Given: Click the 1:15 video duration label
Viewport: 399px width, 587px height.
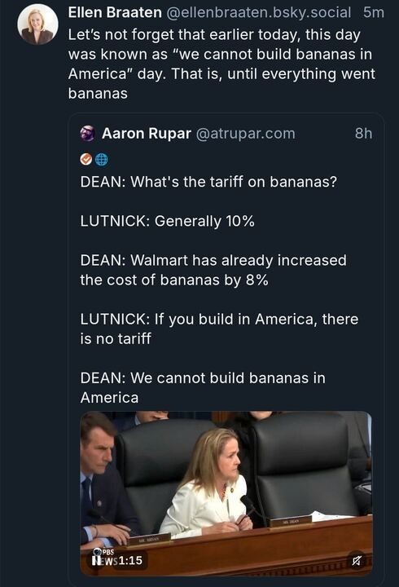Looking at the screenshot, I should pyautogui.click(x=130, y=560).
